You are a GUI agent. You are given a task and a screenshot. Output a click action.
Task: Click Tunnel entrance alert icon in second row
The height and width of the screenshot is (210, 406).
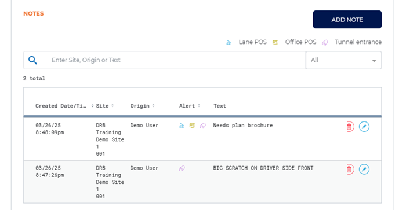[182, 168]
